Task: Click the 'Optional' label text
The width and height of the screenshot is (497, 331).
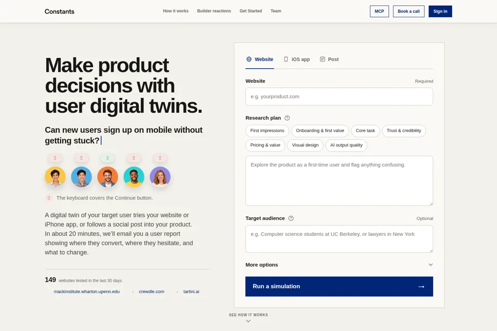Action: tap(425, 219)
